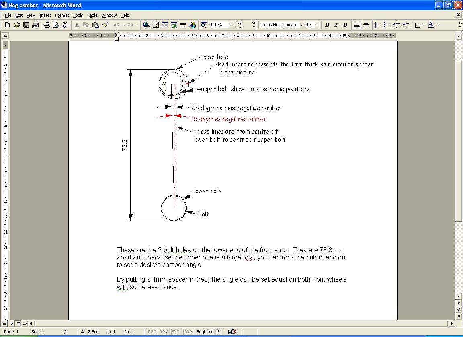Switch to Outline view
This screenshot has height=337, width=463.
click(x=25, y=323)
